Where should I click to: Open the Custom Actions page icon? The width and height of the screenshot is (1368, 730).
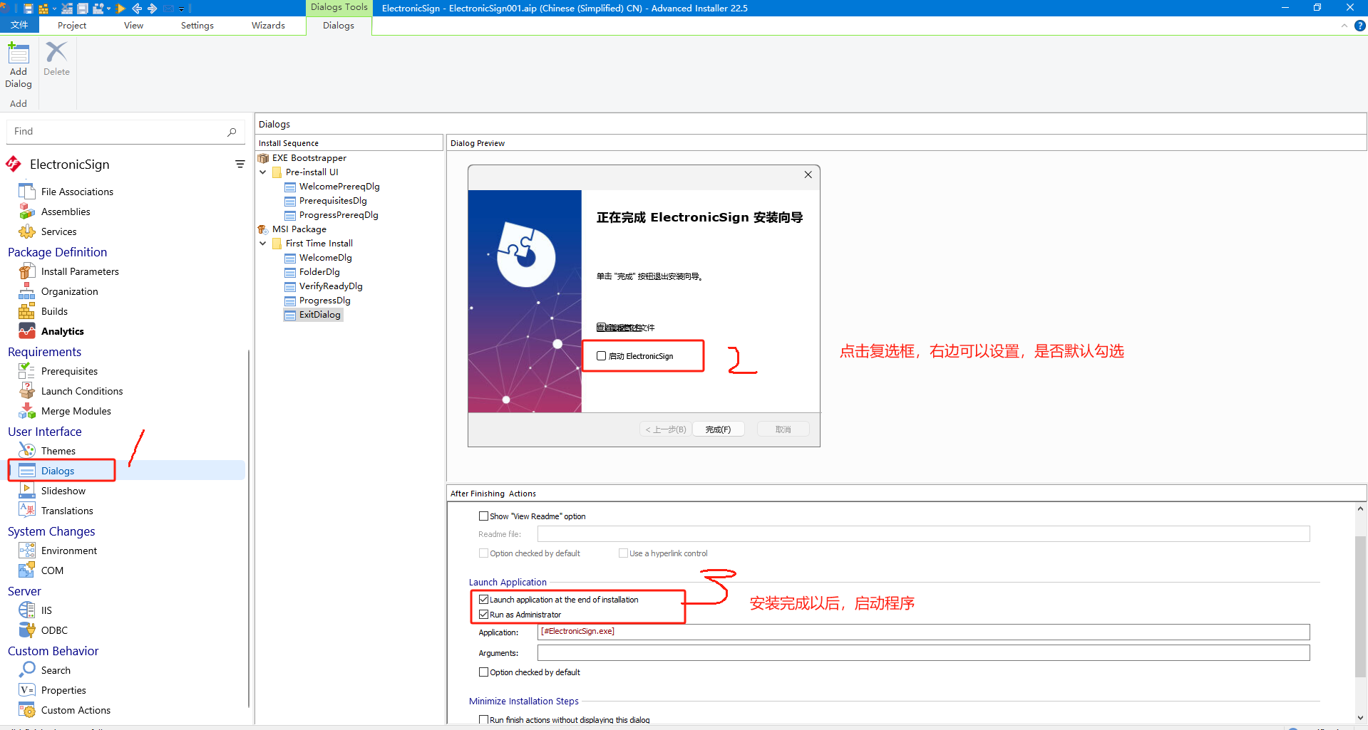[27, 710]
